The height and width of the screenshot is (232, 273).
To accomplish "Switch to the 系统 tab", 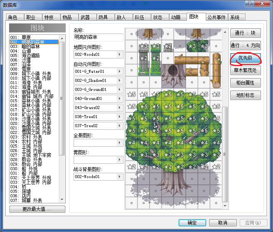I will (237, 17).
